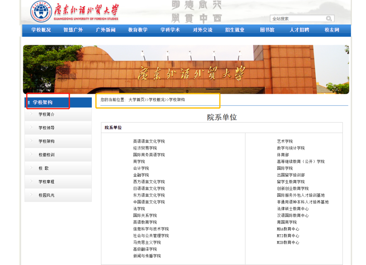Open 国际商务英语学院 link
366x265 pixels.
149,155
